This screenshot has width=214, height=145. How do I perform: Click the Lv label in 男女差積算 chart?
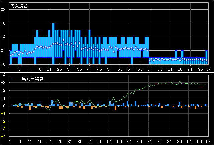(208, 142)
